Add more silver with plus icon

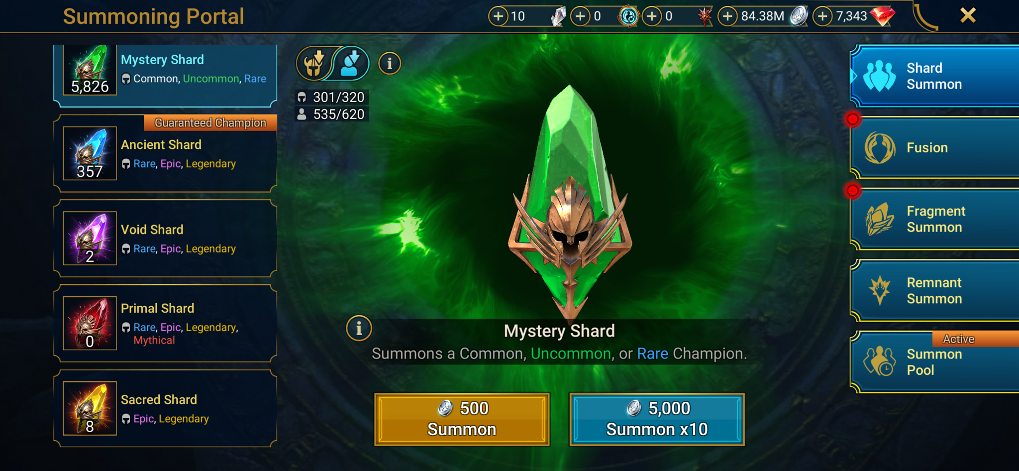pos(727,16)
